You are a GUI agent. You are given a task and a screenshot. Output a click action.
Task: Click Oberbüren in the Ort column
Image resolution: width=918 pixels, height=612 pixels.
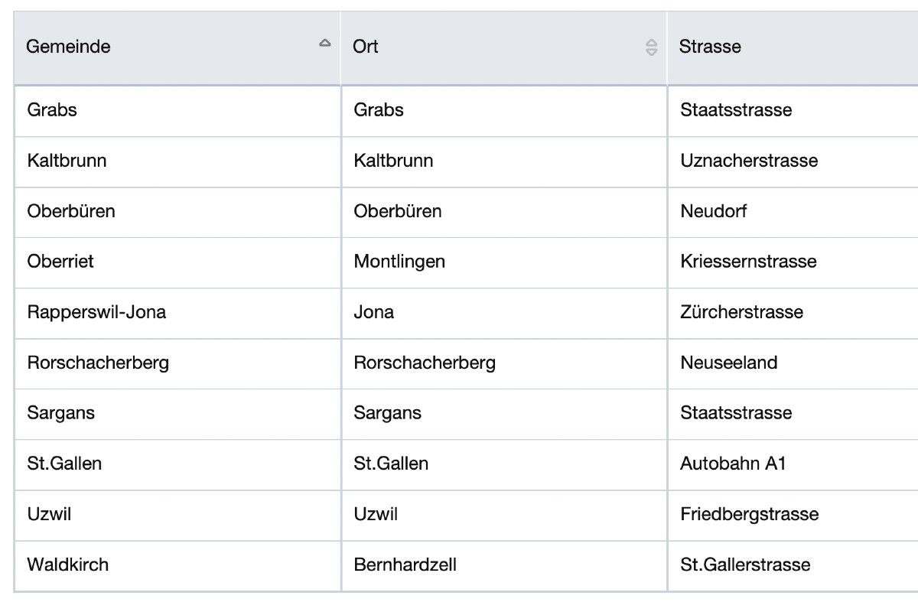[x=398, y=211]
